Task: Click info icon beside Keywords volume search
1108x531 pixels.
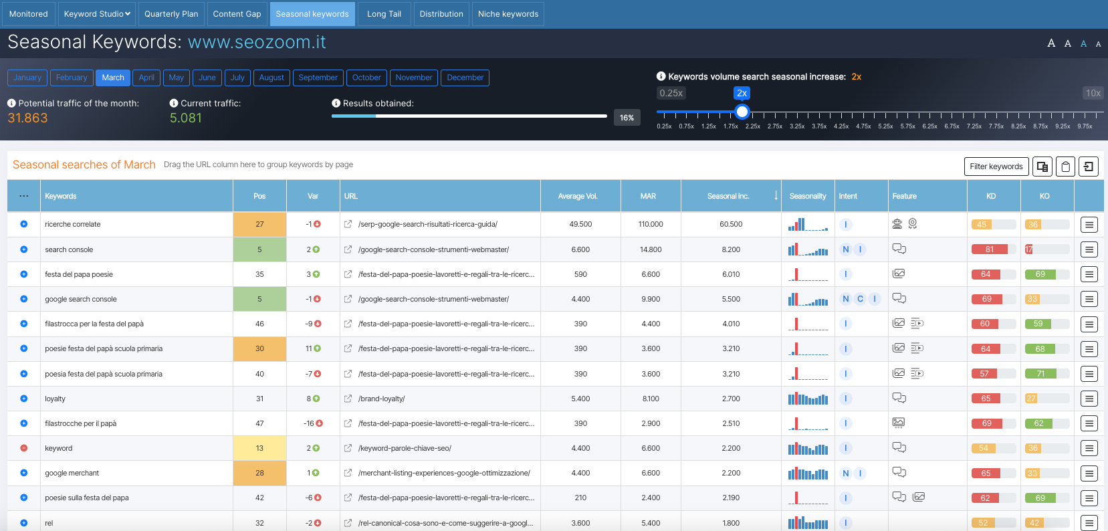Action: pyautogui.click(x=661, y=76)
